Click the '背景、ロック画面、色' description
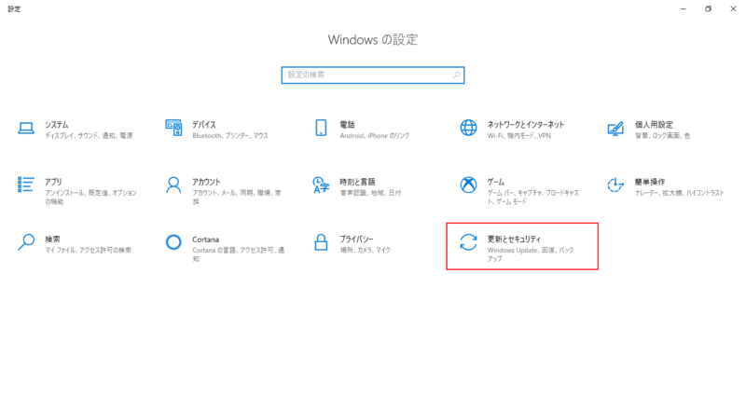The image size is (746, 397). pyautogui.click(x=662, y=136)
